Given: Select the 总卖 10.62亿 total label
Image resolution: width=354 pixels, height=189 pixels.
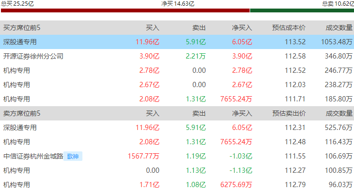Looking at the screenshot, I should [338, 3].
